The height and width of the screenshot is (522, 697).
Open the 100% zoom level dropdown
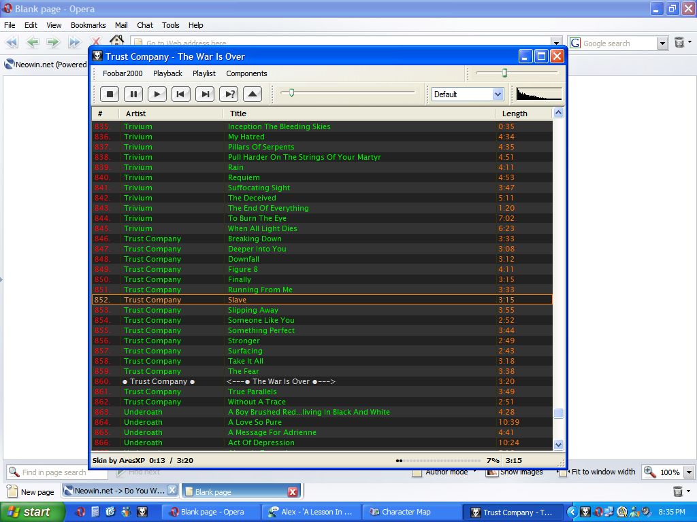click(x=689, y=472)
